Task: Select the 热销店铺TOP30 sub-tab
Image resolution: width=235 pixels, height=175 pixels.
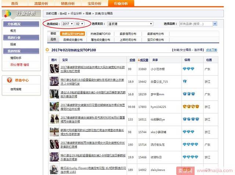Action: [100, 34]
